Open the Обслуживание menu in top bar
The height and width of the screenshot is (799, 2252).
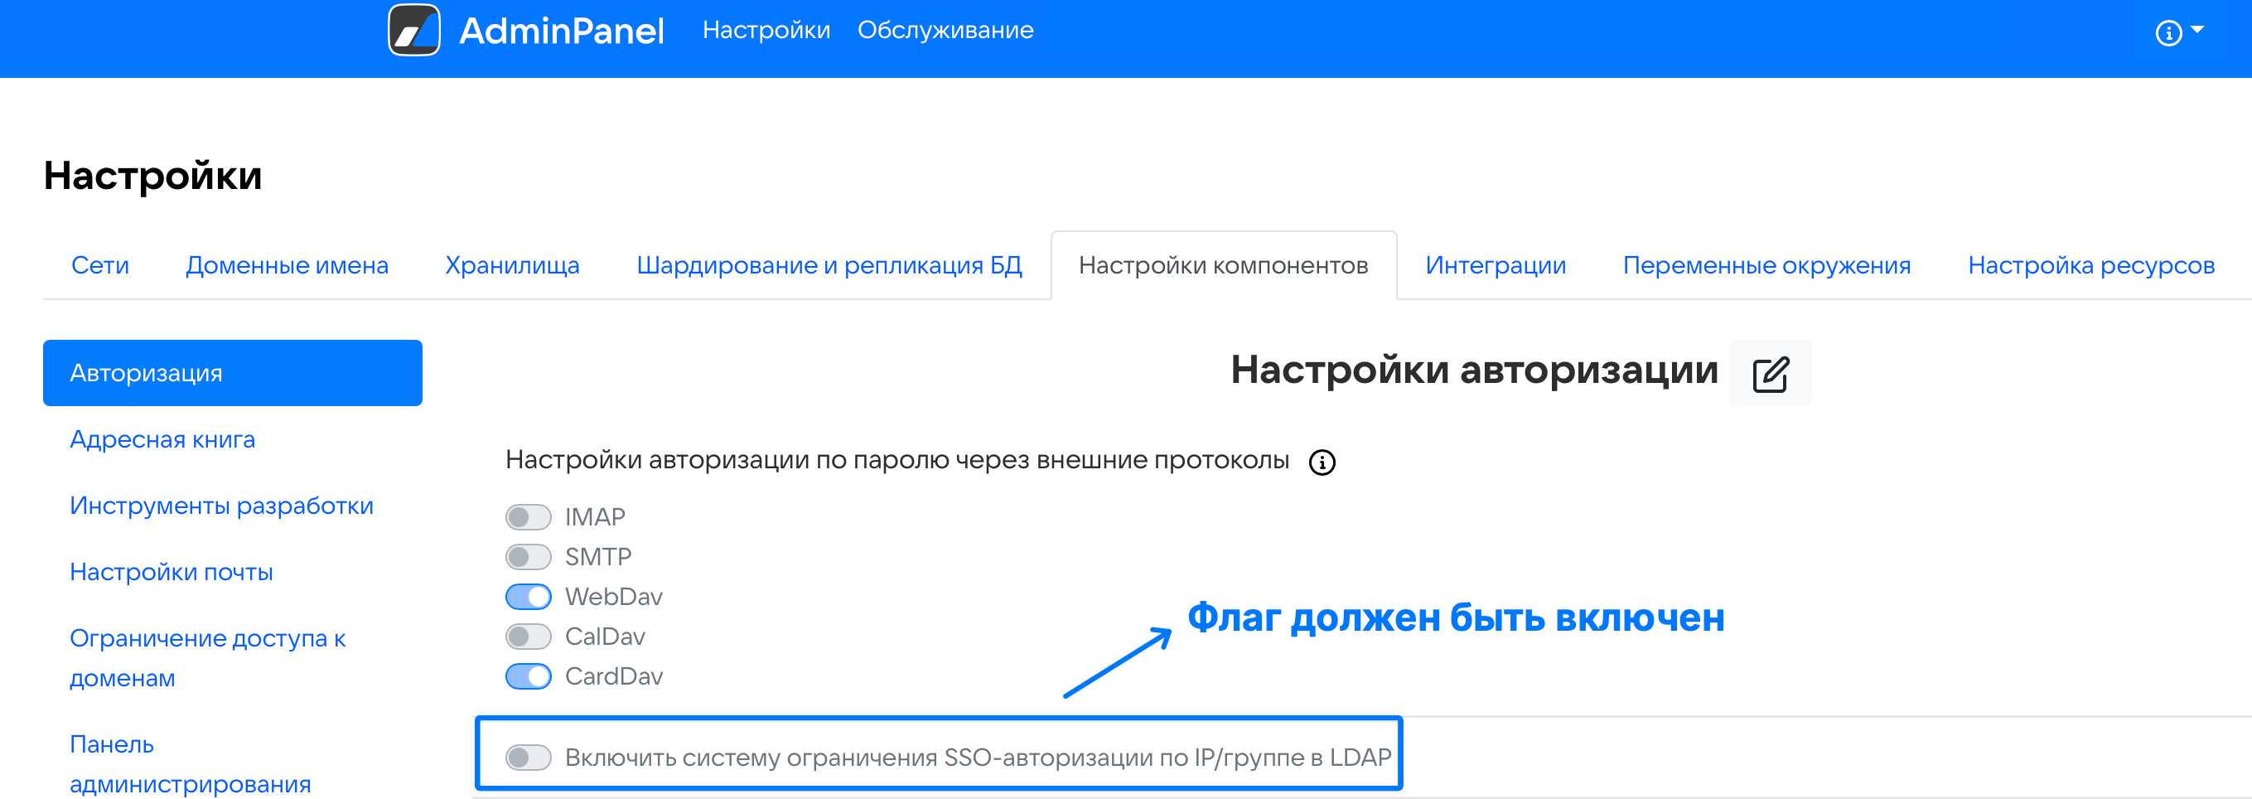coord(945,31)
